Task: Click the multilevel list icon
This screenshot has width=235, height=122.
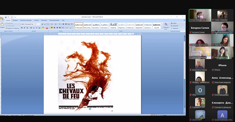Action: click(60, 24)
